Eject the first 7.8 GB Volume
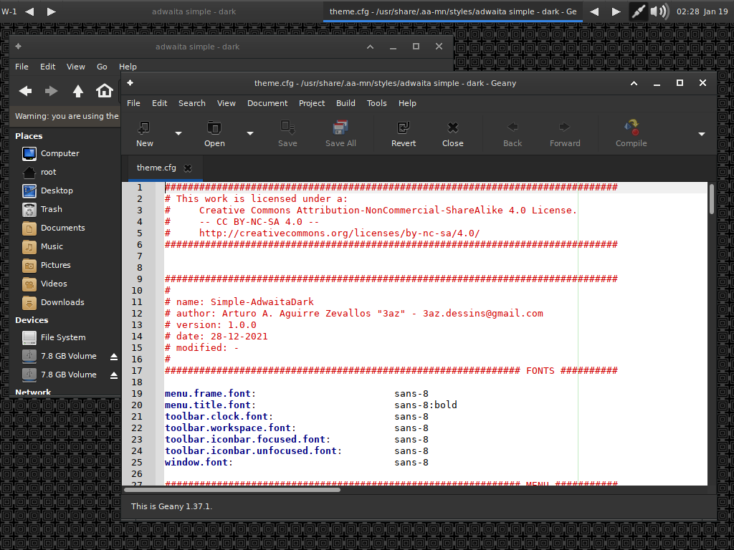This screenshot has width=734, height=550. 114,357
